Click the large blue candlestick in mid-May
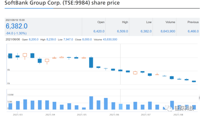 point(91,62)
